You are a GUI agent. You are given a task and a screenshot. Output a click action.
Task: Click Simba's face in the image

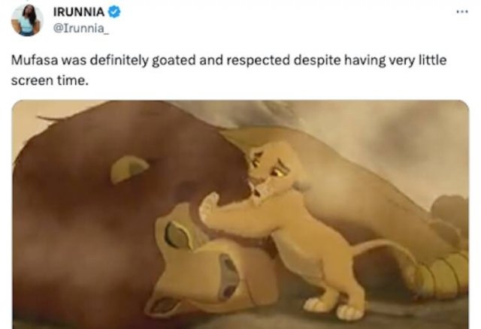(x=270, y=174)
